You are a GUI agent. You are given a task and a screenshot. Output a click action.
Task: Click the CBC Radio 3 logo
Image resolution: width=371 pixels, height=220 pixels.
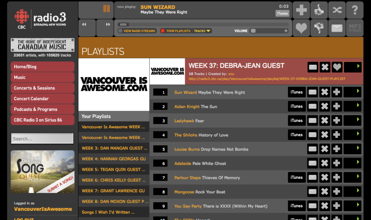pyautogui.click(x=41, y=19)
